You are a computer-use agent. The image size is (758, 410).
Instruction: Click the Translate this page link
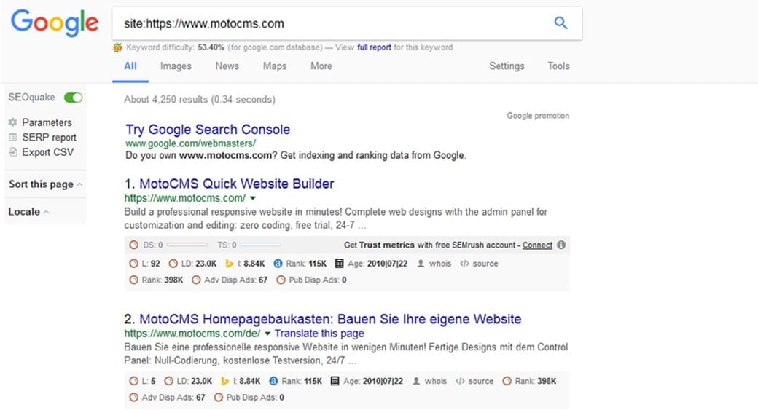(319, 334)
